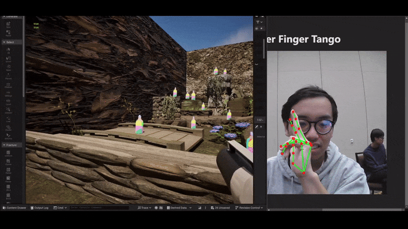This screenshot has height=229, width=408.
Task: Choose the Siblings selection tool
Action: [8, 94]
